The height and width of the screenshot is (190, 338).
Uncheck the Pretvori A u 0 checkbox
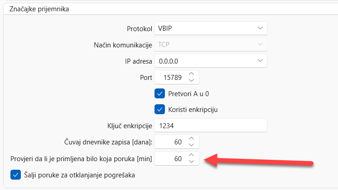coord(159,93)
